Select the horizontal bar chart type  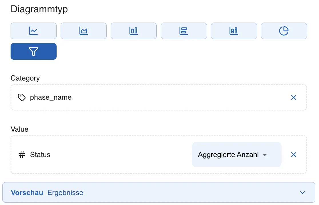point(184,31)
